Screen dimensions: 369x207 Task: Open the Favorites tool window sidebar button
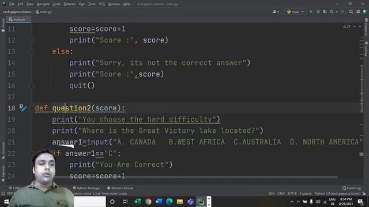click(3, 174)
